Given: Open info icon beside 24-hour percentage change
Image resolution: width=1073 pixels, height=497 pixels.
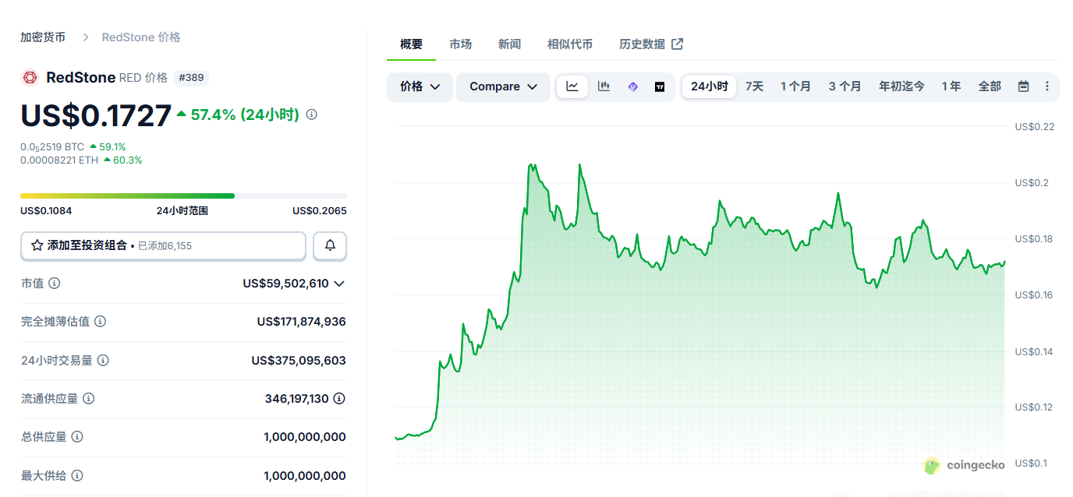Looking at the screenshot, I should coord(312,115).
